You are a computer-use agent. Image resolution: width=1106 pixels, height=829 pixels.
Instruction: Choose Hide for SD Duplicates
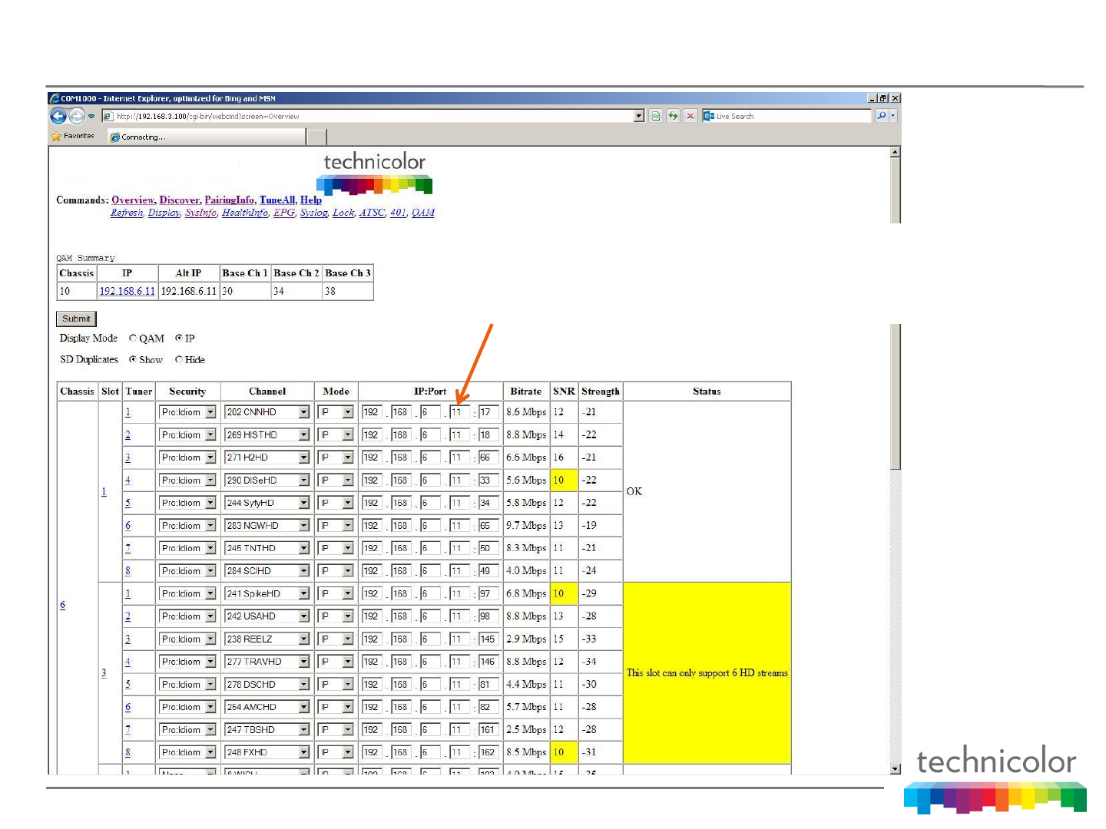[179, 359]
